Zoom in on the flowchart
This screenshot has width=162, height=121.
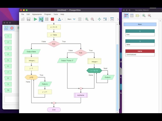point(87,19)
